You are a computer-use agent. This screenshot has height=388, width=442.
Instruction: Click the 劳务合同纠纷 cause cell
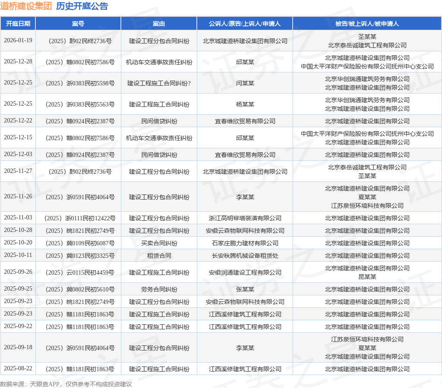[159, 289]
